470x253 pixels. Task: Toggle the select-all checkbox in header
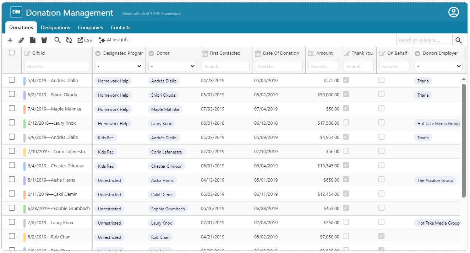tap(12, 53)
